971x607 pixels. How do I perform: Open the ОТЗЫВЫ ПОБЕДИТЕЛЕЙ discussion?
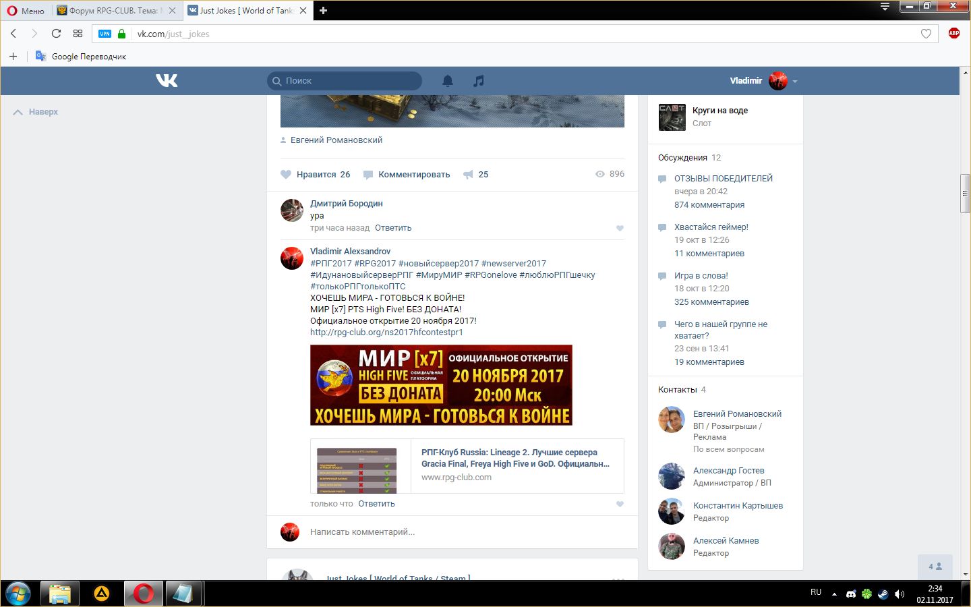(x=723, y=179)
